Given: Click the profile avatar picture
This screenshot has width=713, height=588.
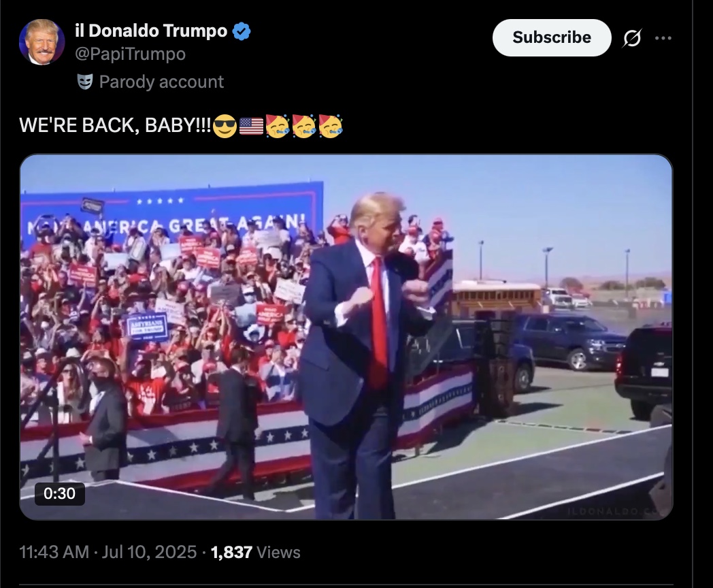Looking at the screenshot, I should [x=42, y=42].
